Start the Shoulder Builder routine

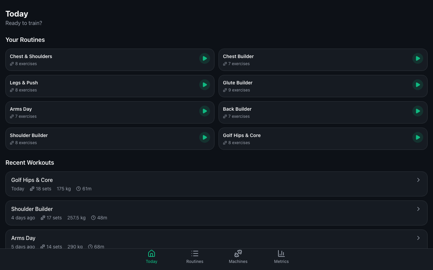pyautogui.click(x=204, y=137)
